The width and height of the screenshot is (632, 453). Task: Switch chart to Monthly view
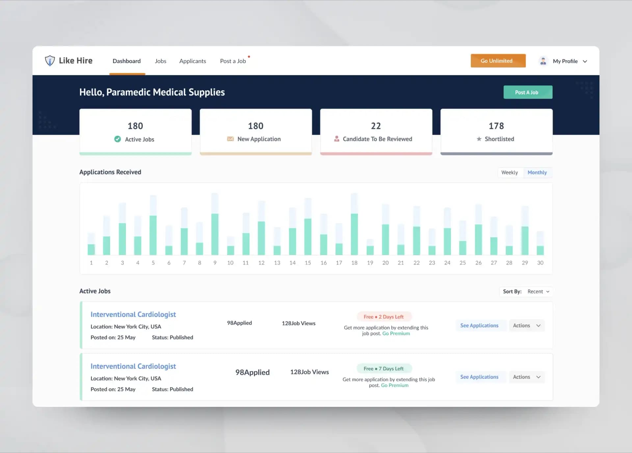[537, 172]
